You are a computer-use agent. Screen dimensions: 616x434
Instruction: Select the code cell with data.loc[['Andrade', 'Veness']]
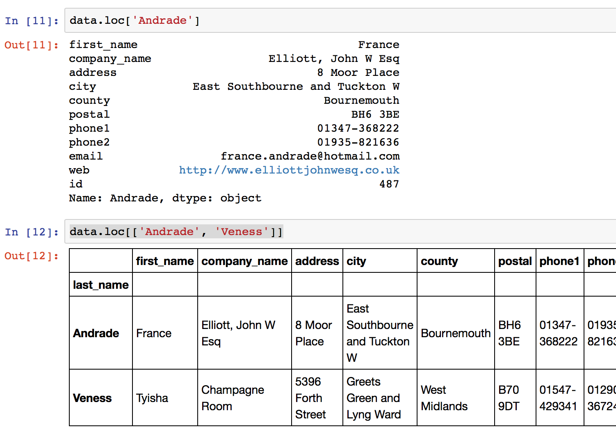click(x=176, y=231)
